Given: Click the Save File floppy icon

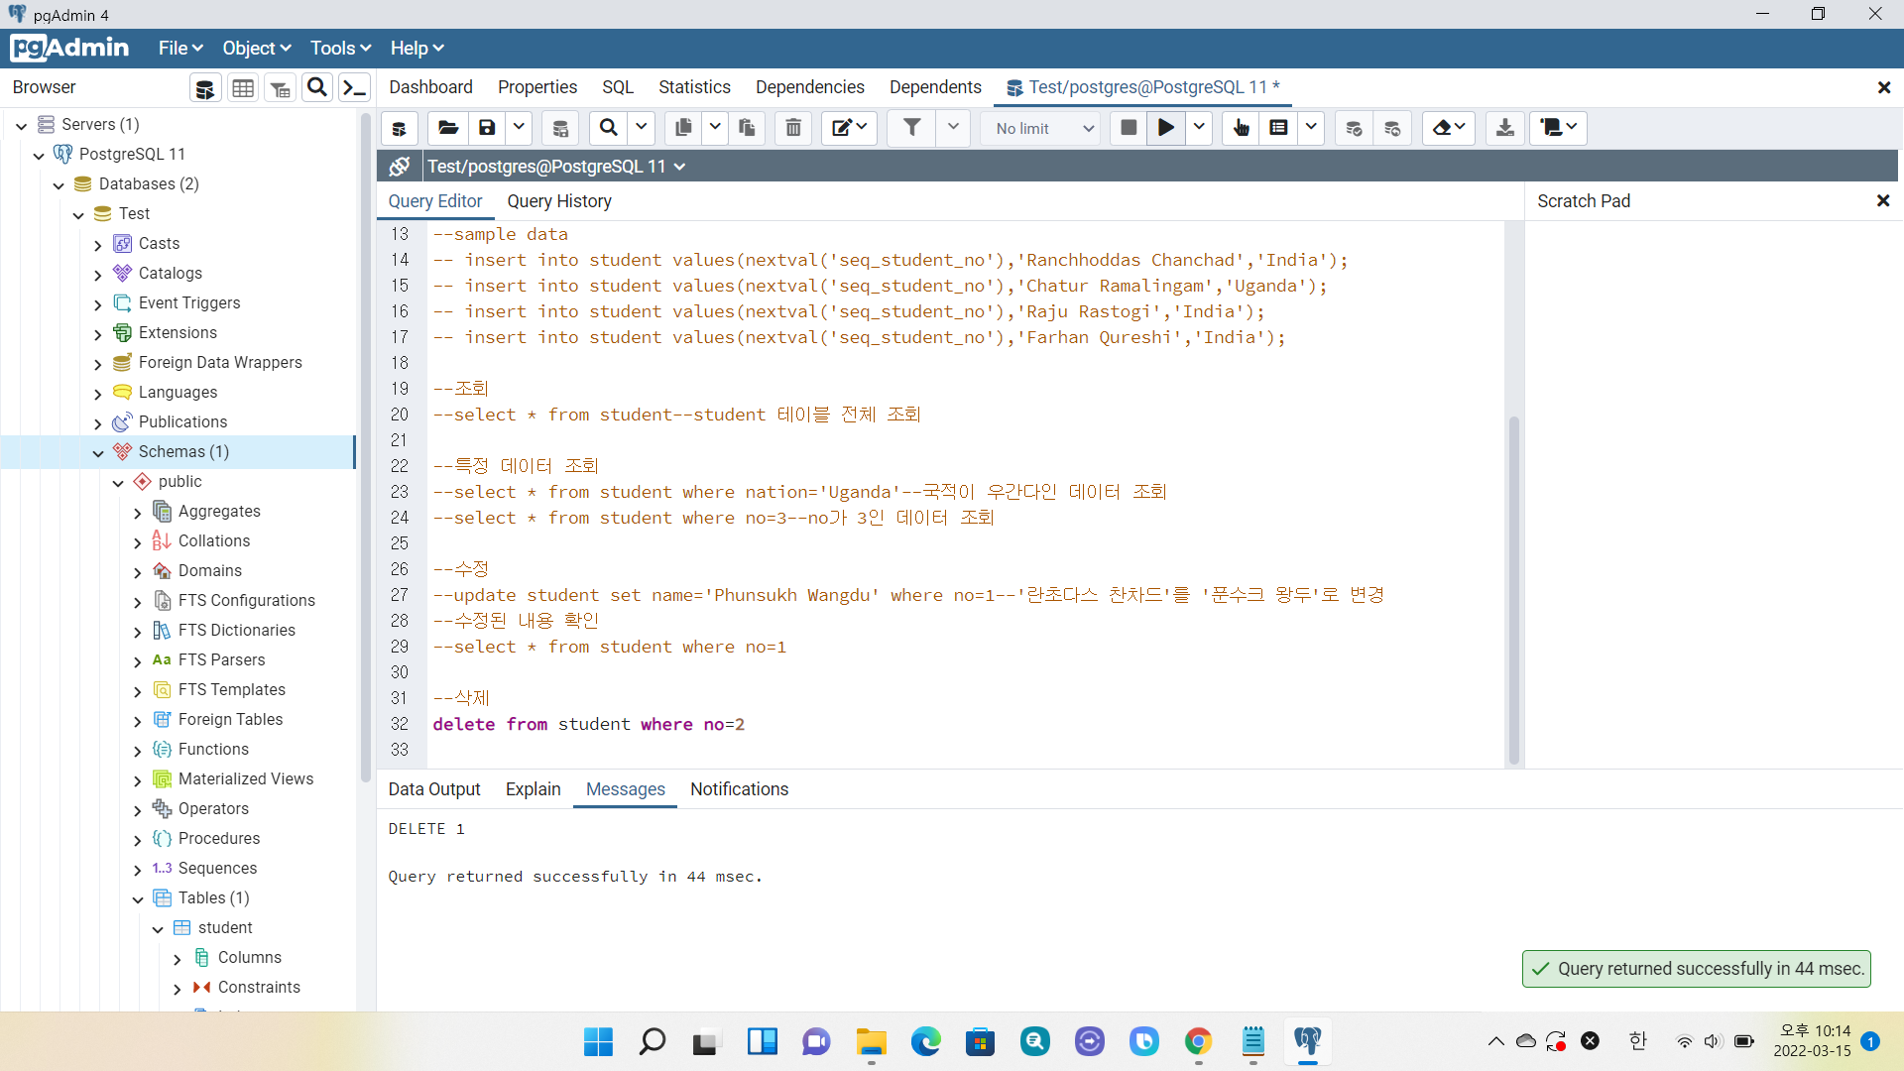Looking at the screenshot, I should [x=487, y=128].
